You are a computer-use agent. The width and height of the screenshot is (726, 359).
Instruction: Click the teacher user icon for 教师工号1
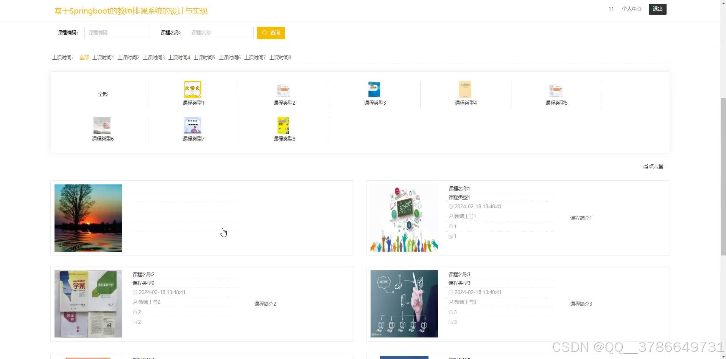[451, 216]
